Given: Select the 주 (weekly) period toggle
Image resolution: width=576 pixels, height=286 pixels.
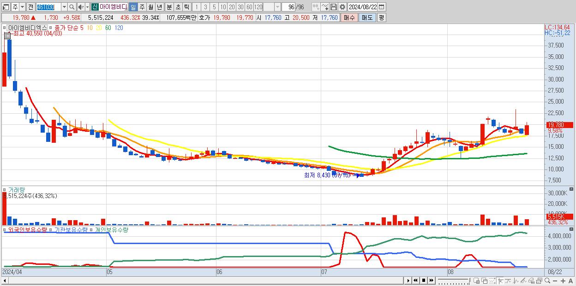Looking at the screenshot, I should tap(142, 7).
